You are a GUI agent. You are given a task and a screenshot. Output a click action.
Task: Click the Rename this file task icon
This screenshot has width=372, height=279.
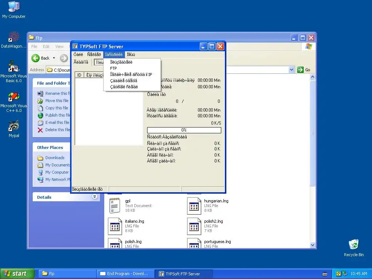(x=40, y=93)
